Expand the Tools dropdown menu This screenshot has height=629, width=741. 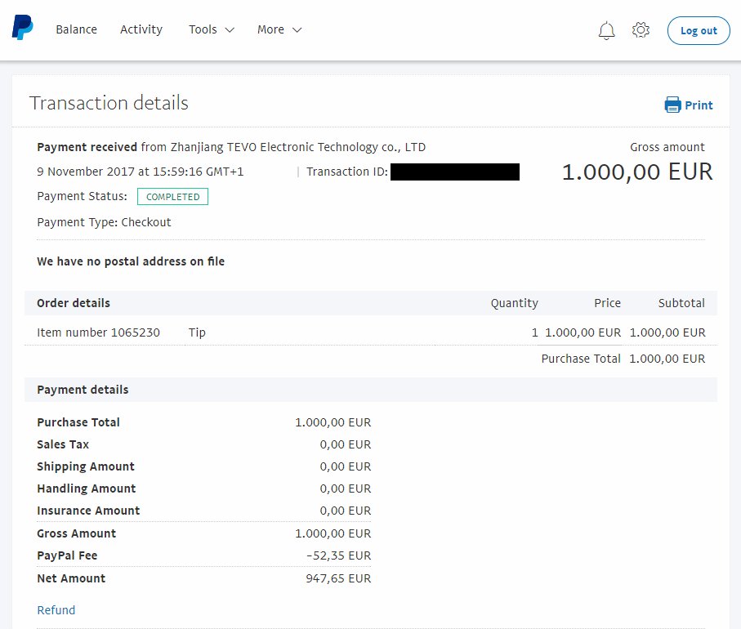tap(212, 29)
